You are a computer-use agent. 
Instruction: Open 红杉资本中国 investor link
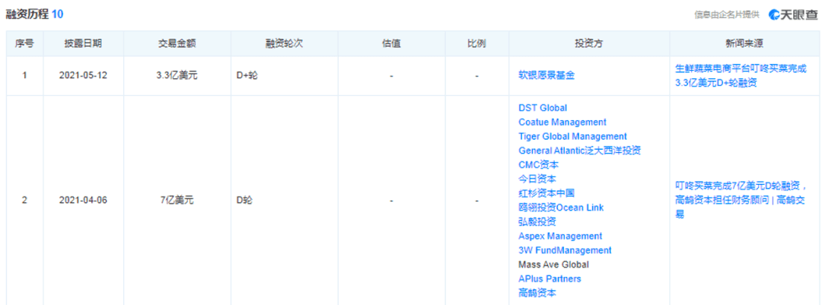546,193
